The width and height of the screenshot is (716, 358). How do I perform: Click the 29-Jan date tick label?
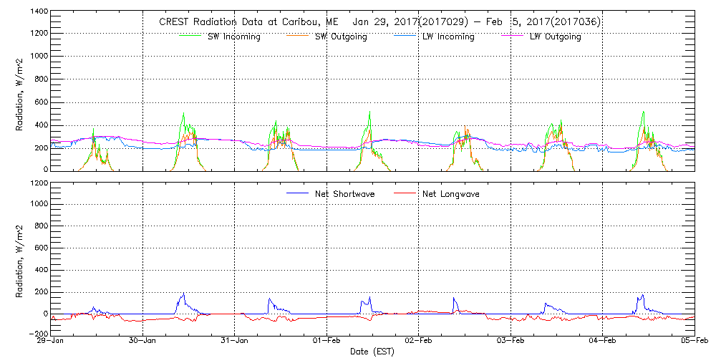click(x=51, y=341)
